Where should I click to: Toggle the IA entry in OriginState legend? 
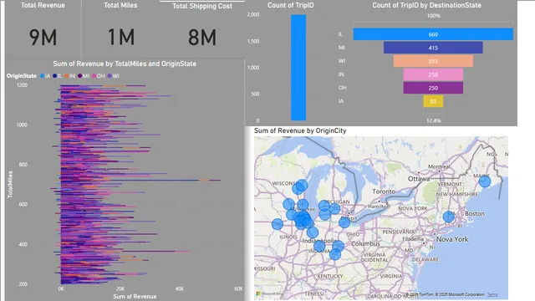click(45, 76)
